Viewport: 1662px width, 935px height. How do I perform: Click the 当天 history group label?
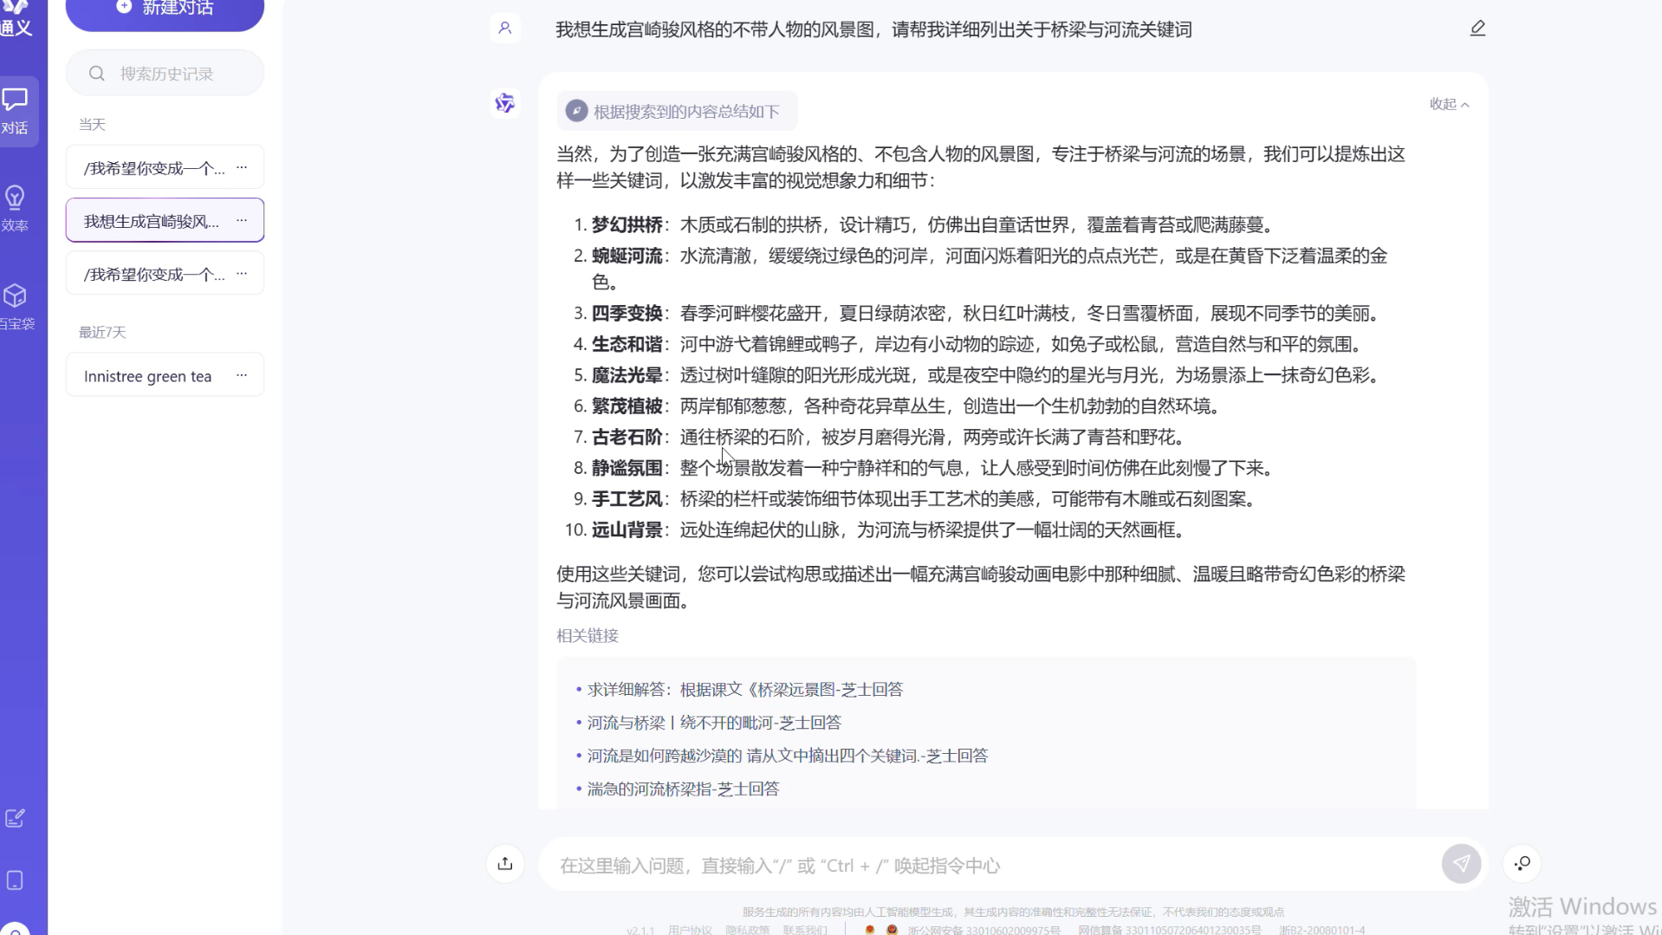[92, 125]
